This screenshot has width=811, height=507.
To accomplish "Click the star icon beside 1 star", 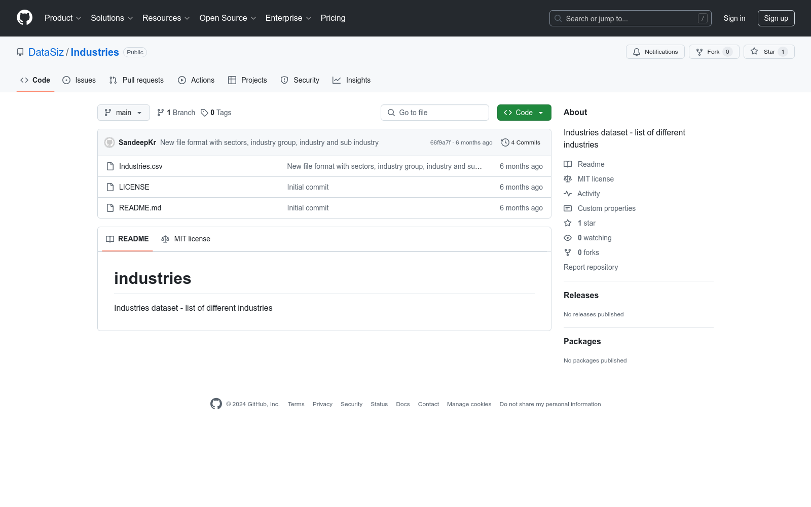I will (x=568, y=223).
